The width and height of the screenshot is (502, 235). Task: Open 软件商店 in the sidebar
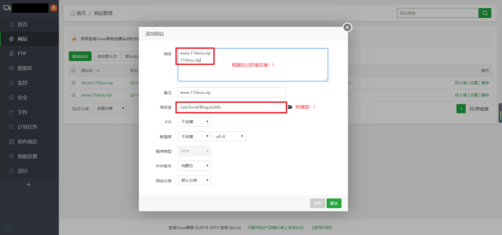tap(29, 142)
